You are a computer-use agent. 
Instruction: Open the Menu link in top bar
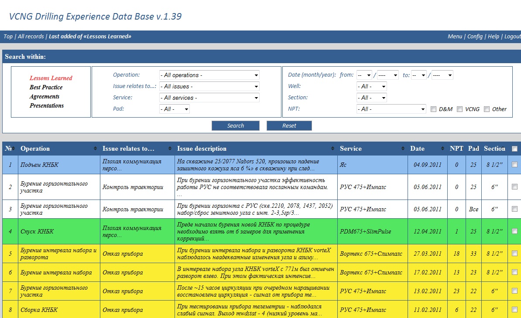455,37
